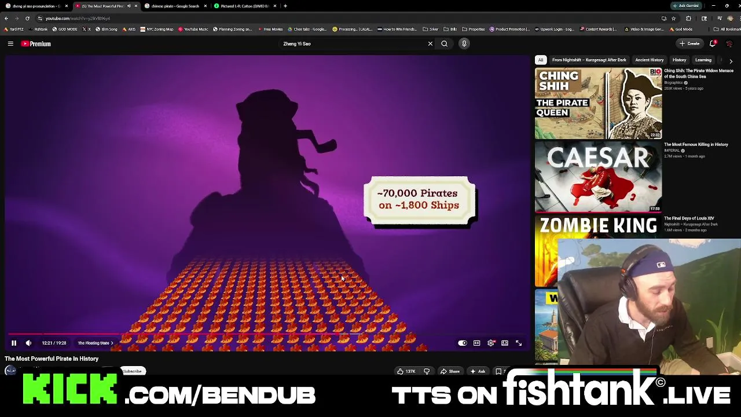Open the 'Ching Shih The Pirate Queen' thumbnail
Viewport: 741px width, 417px height.
[598, 104]
